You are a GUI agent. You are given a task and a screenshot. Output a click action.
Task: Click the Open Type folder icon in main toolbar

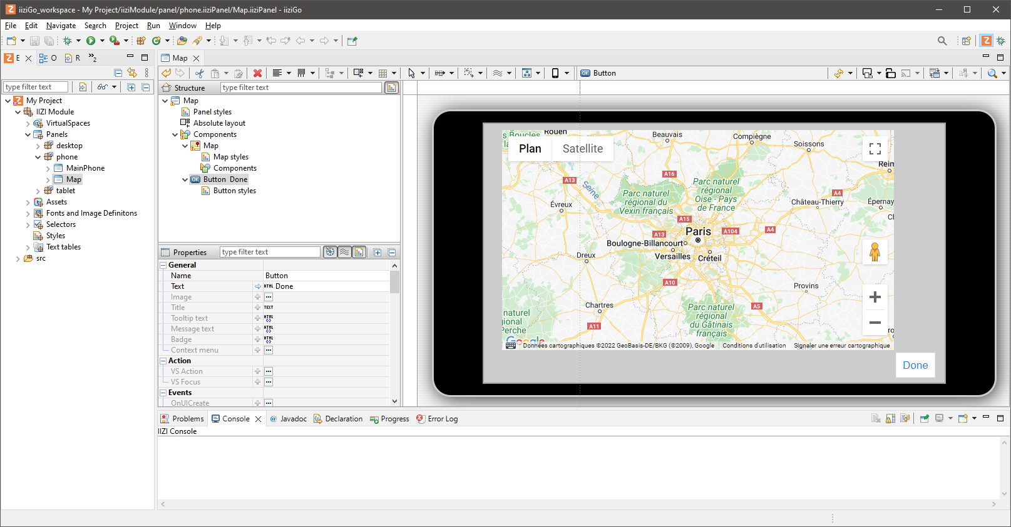point(182,41)
